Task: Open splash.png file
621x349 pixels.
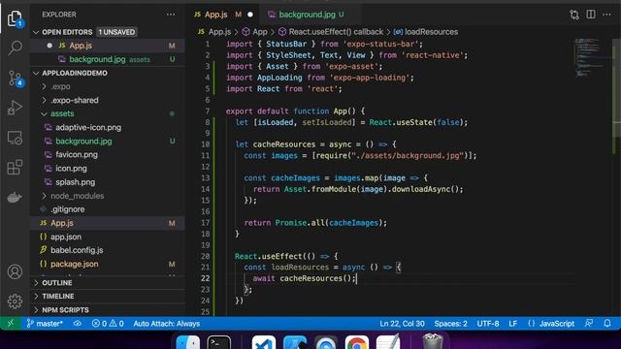Action: coord(76,182)
